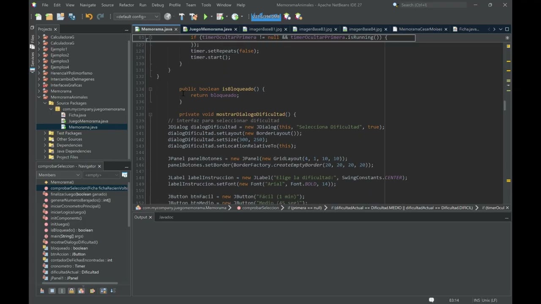Select Ficha.java in project tree
The image size is (541, 304).
pyautogui.click(x=77, y=115)
